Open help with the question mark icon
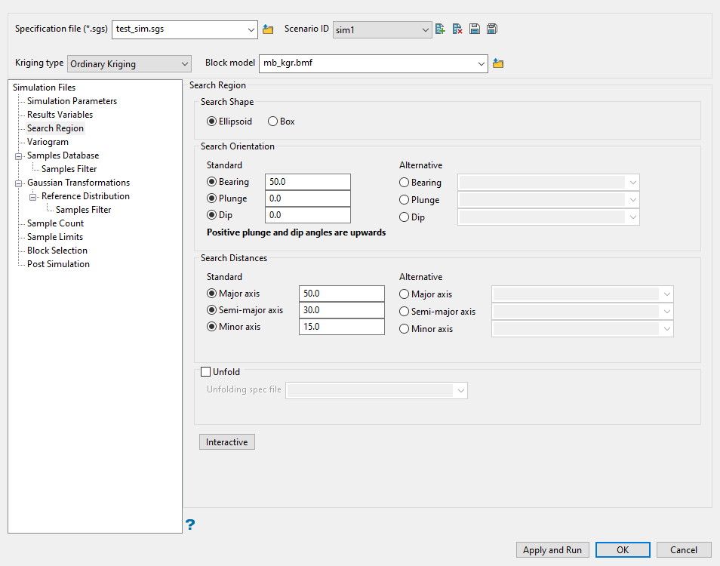720x566 pixels. tap(190, 524)
